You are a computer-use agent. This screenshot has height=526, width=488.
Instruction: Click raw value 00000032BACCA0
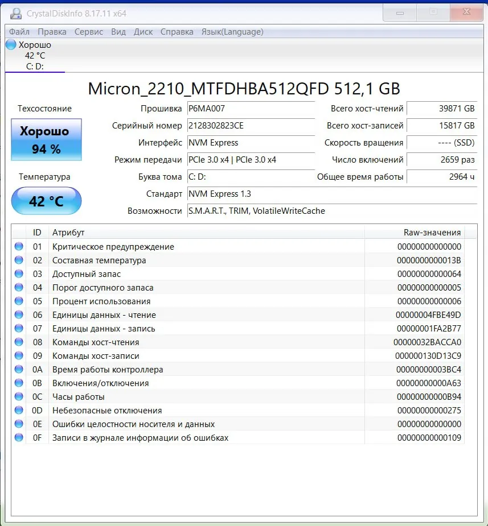pyautogui.click(x=427, y=342)
